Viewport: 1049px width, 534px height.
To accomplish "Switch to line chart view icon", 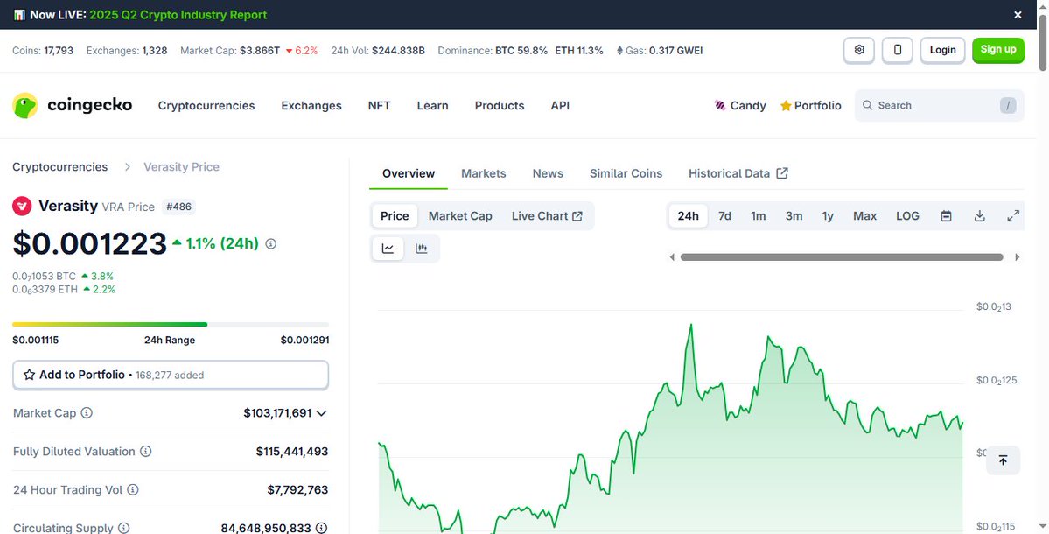I will click(x=388, y=249).
